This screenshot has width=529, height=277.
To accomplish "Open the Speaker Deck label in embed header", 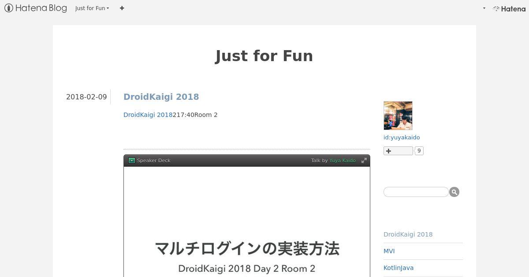I will point(153,160).
